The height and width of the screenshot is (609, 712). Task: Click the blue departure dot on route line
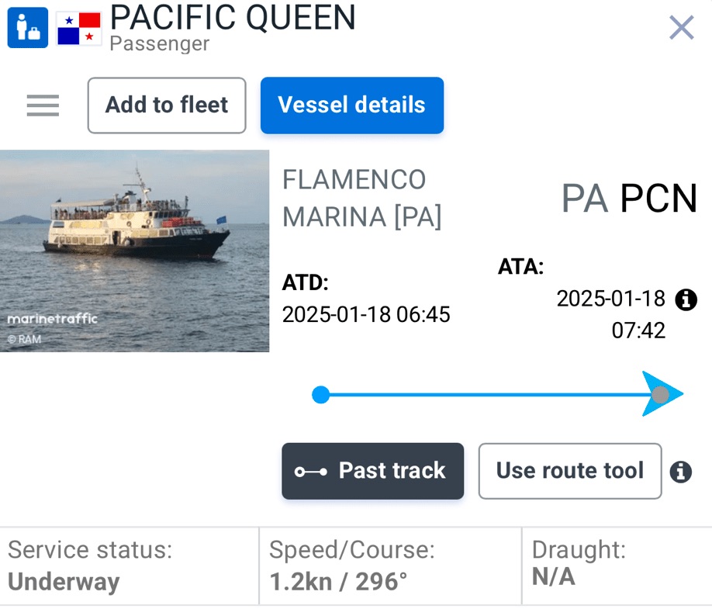pos(320,395)
